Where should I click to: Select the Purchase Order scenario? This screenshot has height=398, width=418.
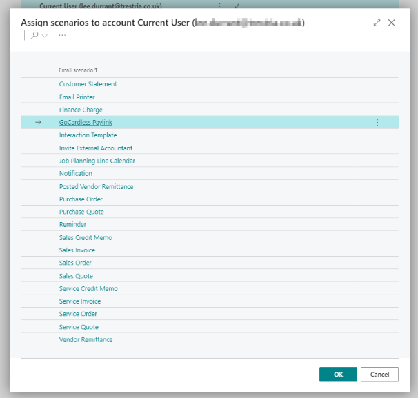tap(79, 199)
